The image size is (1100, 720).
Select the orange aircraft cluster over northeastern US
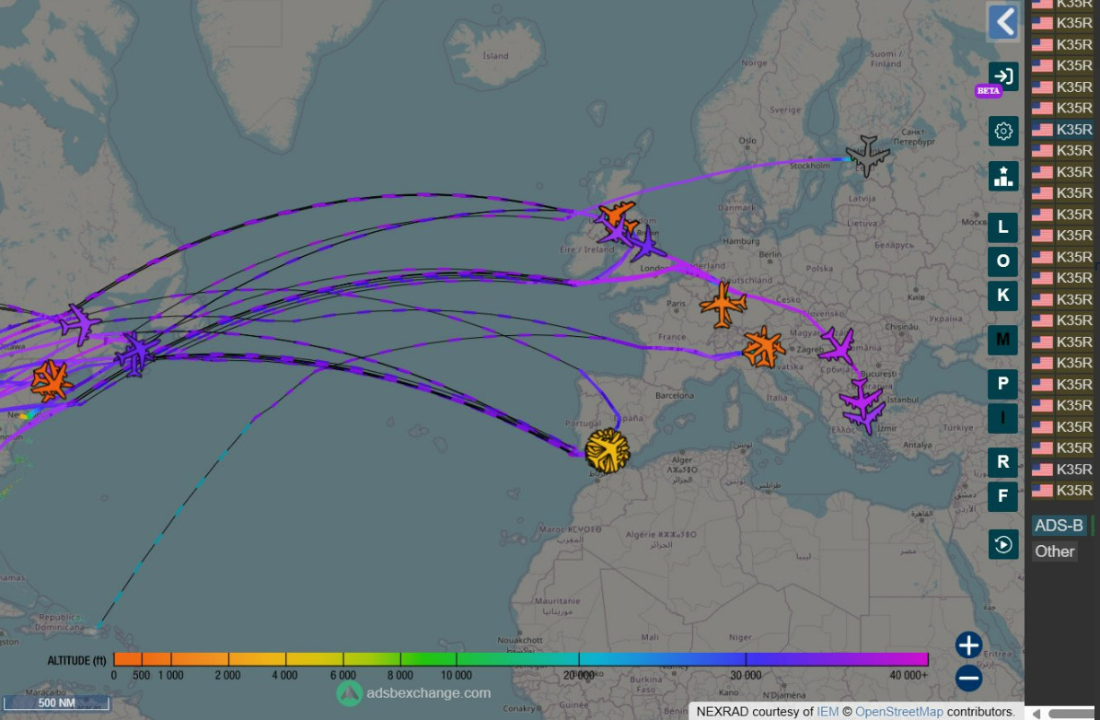click(x=50, y=381)
